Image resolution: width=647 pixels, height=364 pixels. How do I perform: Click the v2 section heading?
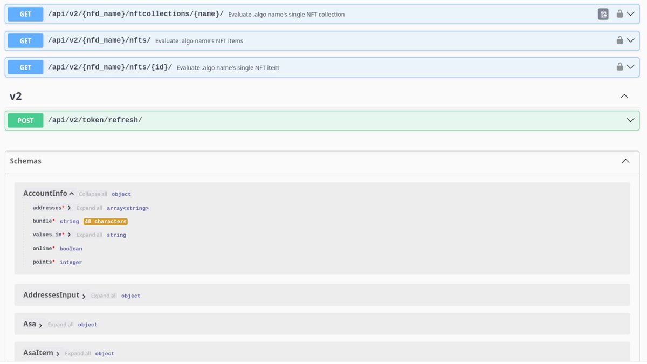(16, 97)
